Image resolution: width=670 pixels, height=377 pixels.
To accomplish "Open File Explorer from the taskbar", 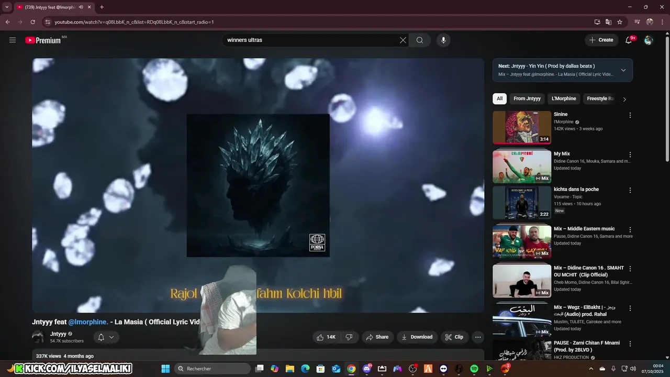I will 290,369.
